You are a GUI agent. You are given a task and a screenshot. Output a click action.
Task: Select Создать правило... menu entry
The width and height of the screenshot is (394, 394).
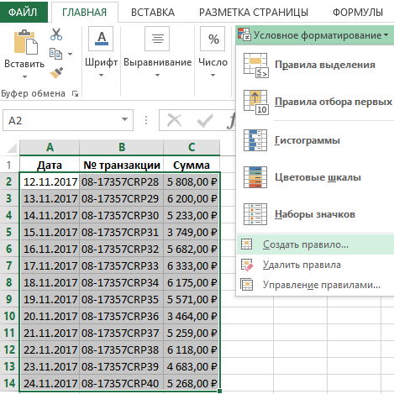click(315, 244)
